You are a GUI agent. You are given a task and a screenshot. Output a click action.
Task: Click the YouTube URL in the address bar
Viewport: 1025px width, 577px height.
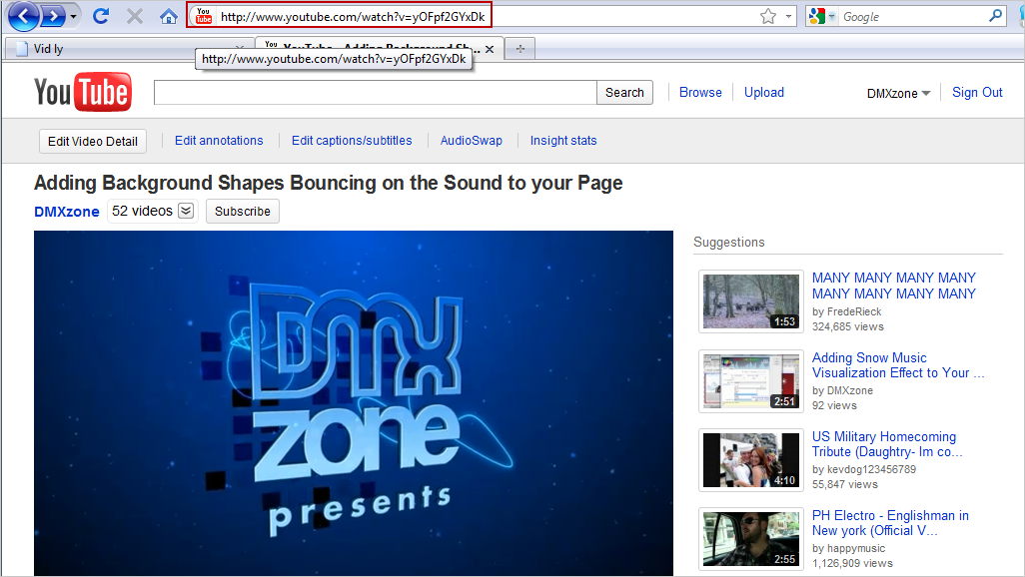(x=353, y=16)
